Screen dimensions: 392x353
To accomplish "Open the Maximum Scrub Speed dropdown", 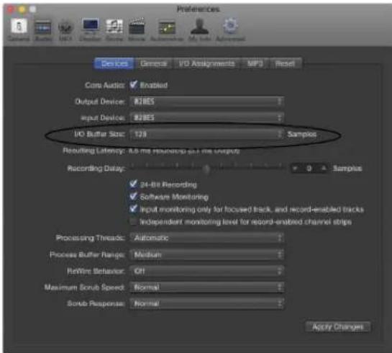I will click(206, 287).
